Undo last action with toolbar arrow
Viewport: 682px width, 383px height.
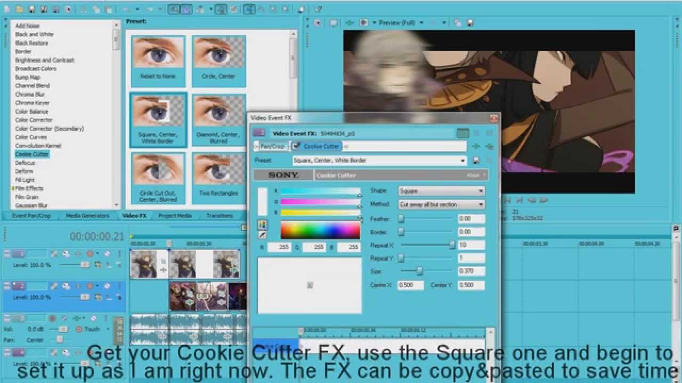126,9
